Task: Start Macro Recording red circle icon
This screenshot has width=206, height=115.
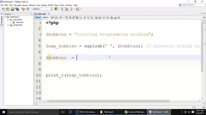Action: pyautogui.click(x=104, y=18)
